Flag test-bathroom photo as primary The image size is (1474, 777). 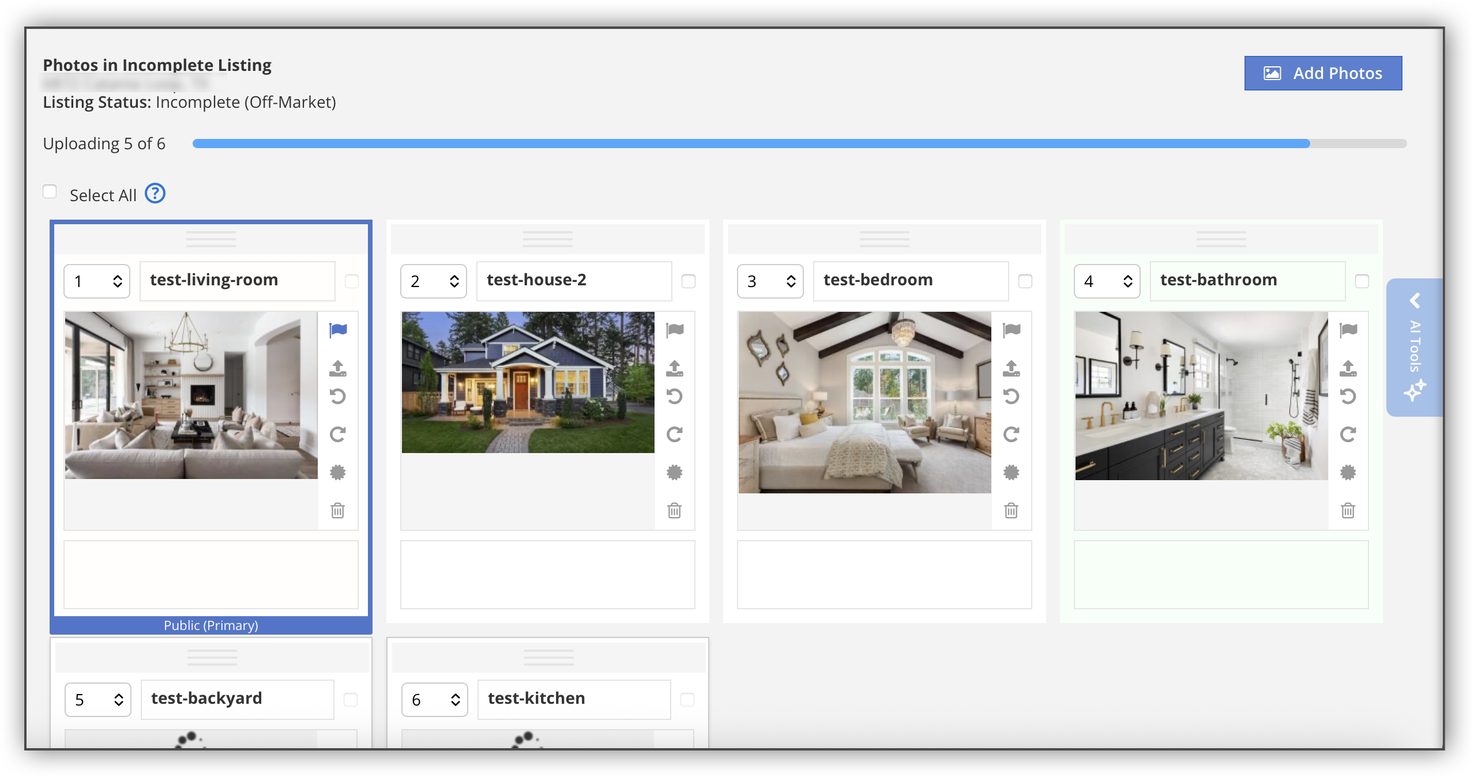[x=1348, y=330]
